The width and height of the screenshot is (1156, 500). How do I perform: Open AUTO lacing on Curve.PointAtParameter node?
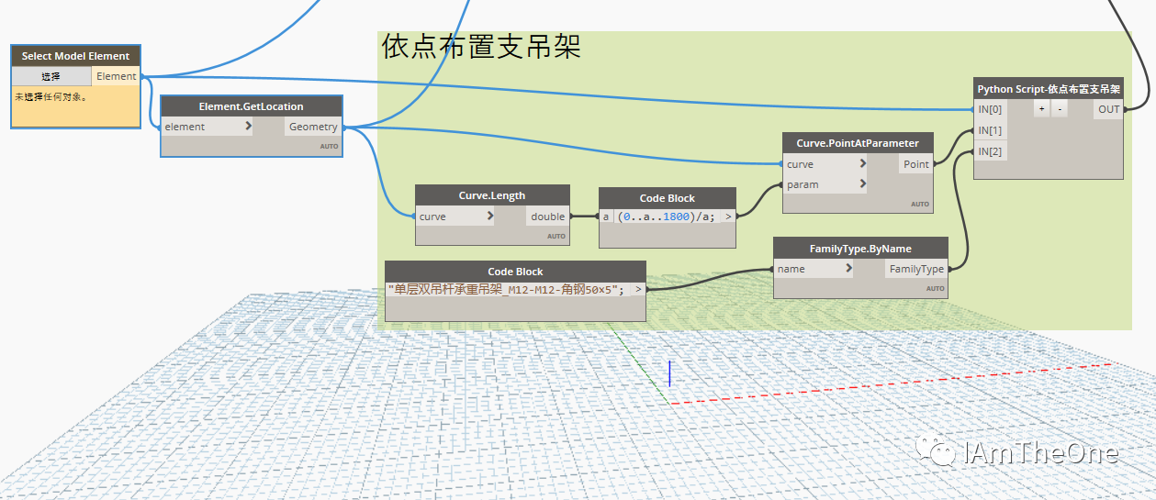920,205
